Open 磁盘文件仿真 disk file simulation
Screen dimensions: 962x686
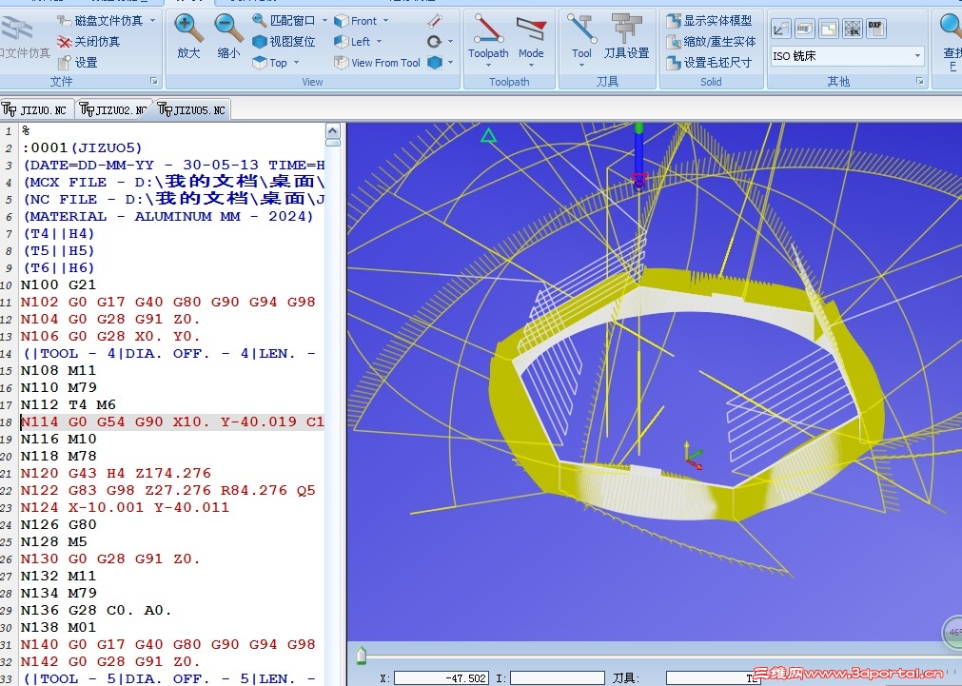point(101,21)
